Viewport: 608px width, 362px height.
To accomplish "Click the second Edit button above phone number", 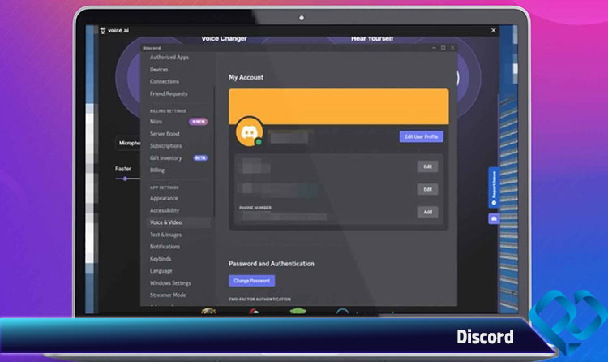I will (428, 189).
